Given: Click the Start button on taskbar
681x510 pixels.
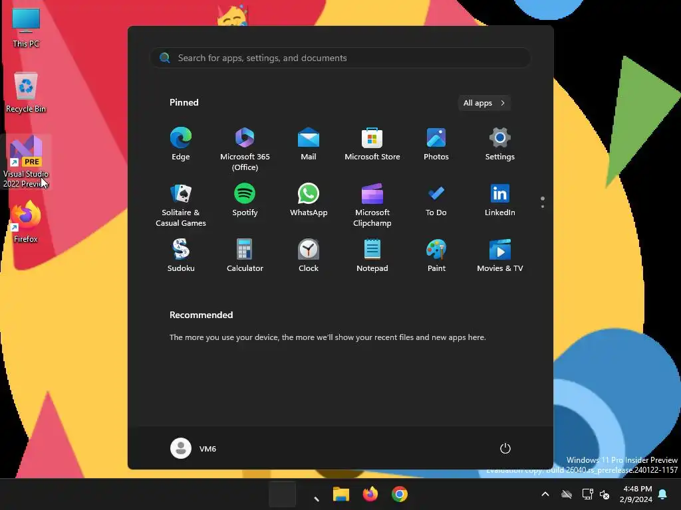Looking at the screenshot, I should click(x=282, y=494).
